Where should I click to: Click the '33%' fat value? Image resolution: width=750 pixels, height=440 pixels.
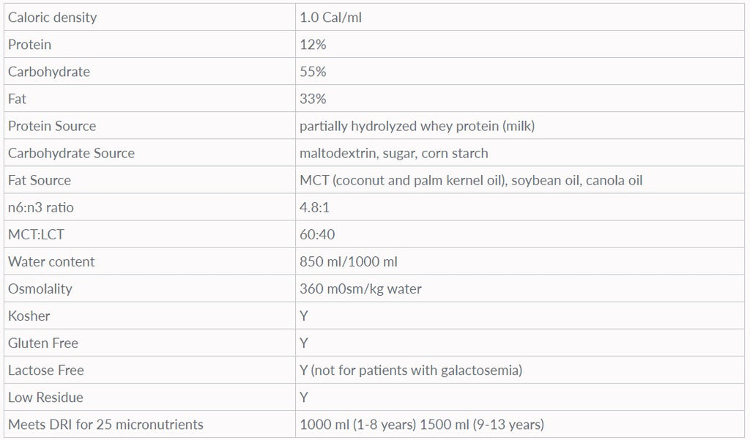313,99
